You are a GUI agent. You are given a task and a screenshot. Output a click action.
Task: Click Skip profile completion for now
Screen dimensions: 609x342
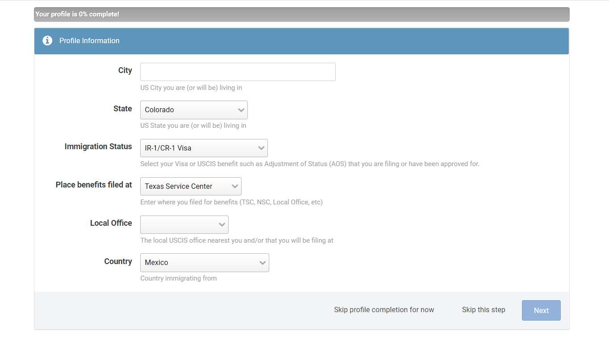pos(384,309)
